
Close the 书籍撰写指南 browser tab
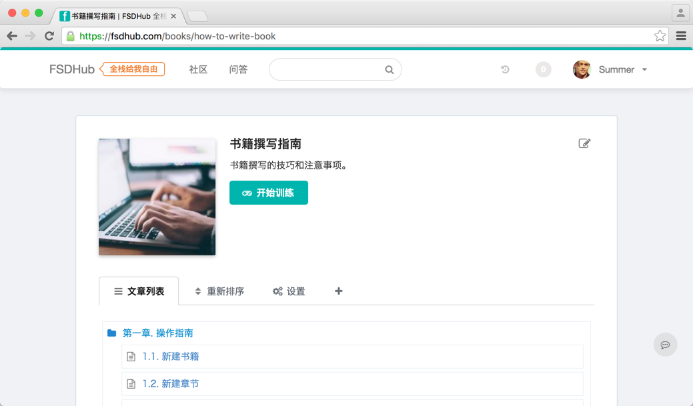click(x=173, y=17)
